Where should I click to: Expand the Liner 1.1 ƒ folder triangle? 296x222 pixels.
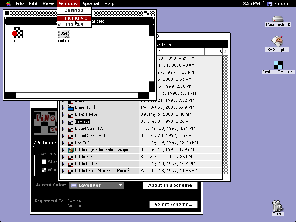[x=63, y=108]
